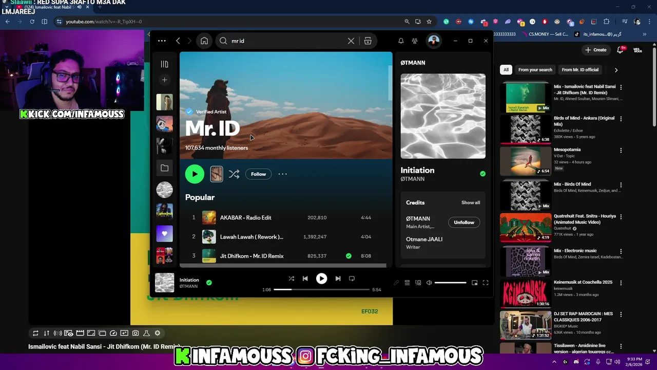Open Connect to a device in Spotify

click(x=418, y=283)
